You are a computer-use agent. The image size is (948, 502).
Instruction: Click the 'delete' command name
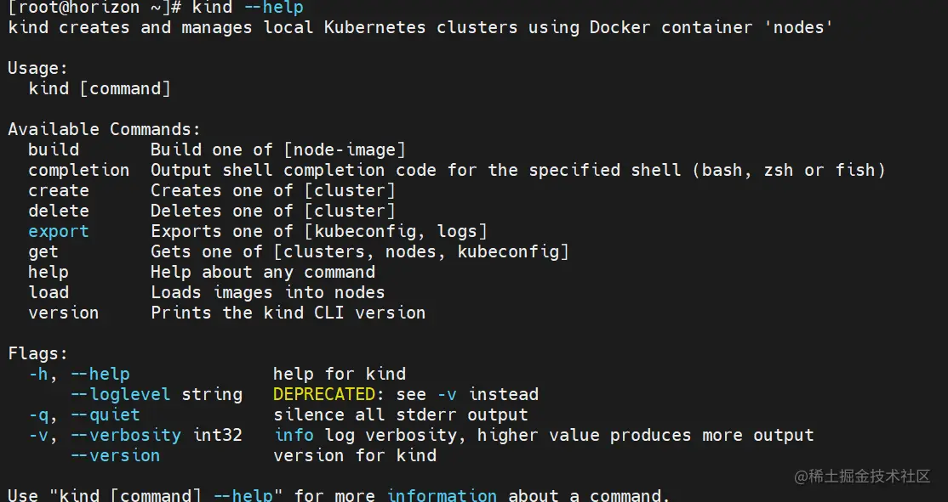[59, 212]
